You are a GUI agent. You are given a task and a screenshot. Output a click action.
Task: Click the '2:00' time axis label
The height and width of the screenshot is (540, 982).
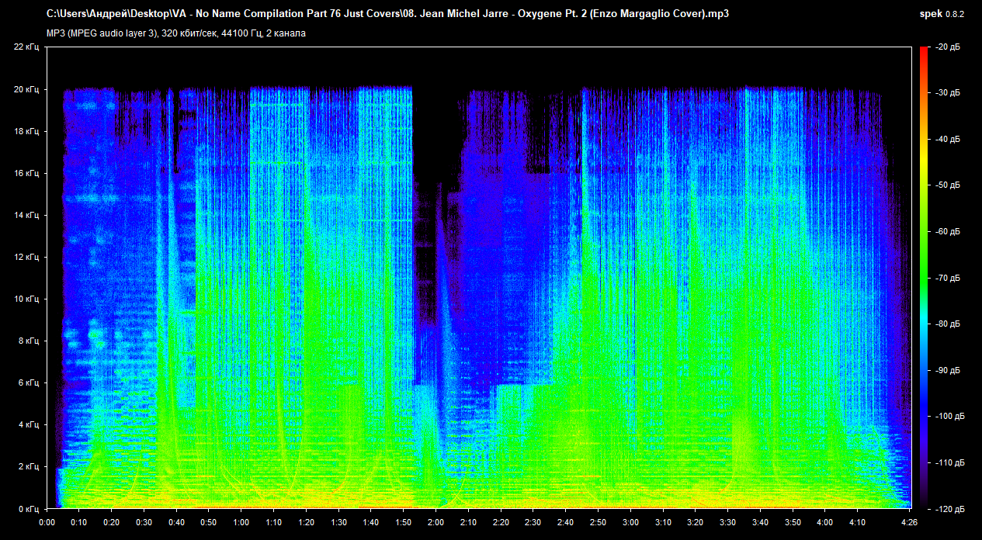(x=436, y=522)
